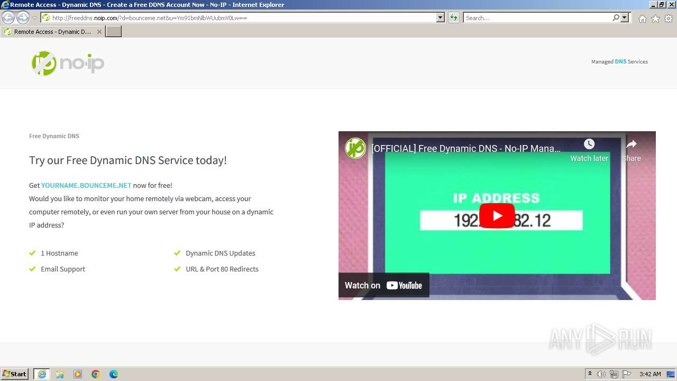Launch Chrome from the taskbar
This screenshot has width=677, height=381.
click(96, 374)
